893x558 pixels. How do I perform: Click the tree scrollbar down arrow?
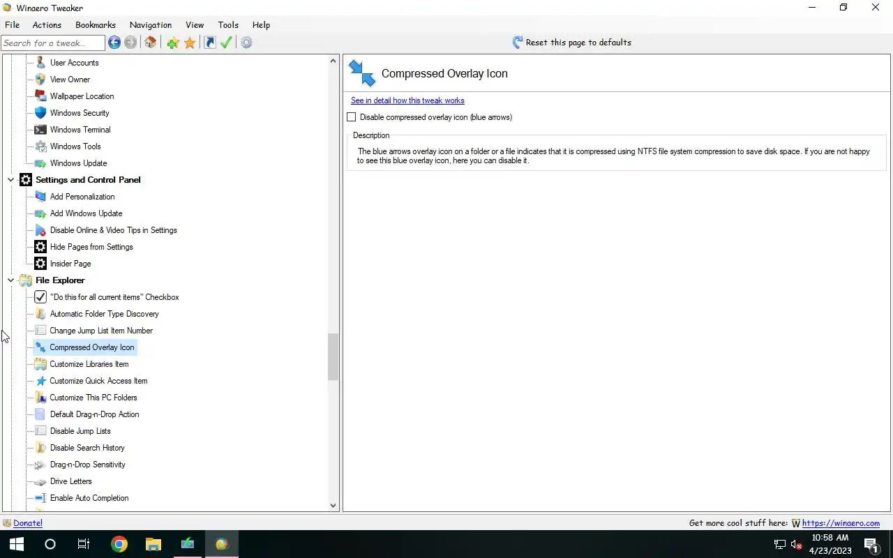pyautogui.click(x=333, y=506)
